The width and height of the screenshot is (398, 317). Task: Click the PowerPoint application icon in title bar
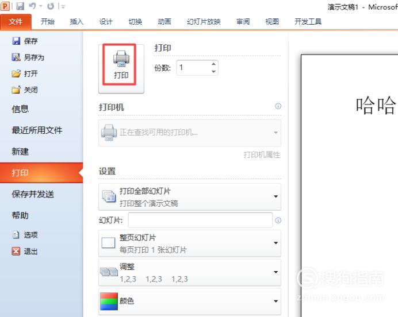coord(5,6)
